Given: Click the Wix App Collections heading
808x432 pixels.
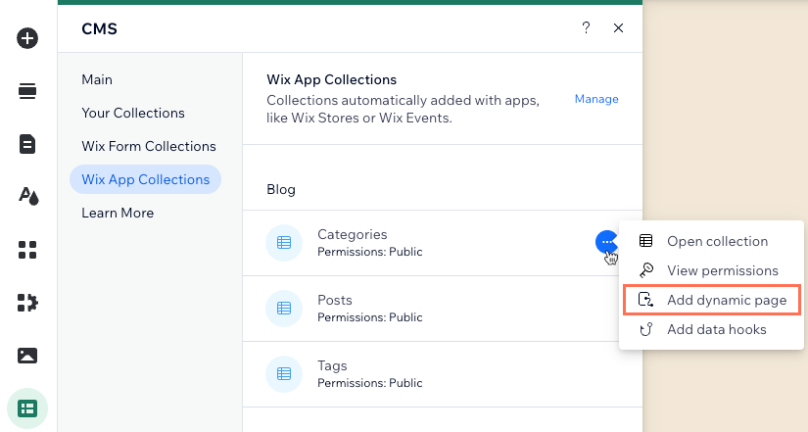Looking at the screenshot, I should (x=331, y=80).
